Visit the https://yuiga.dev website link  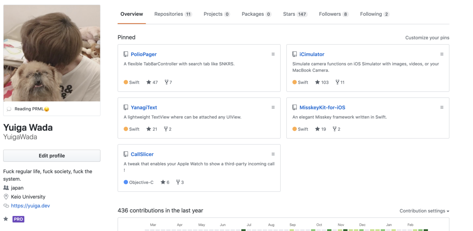[x=30, y=206]
